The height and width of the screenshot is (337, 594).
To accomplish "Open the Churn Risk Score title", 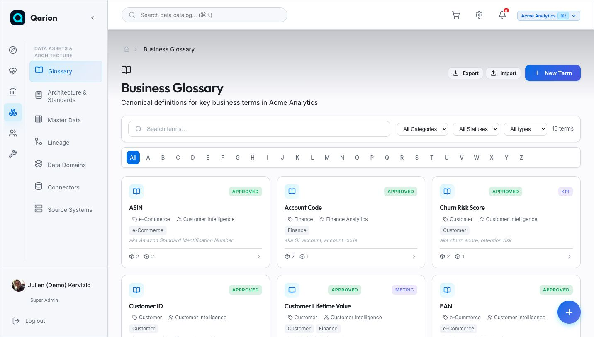I will point(462,208).
